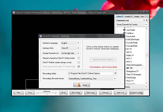
Task: Select the NY TV channel
Action: (x=129, y=68)
